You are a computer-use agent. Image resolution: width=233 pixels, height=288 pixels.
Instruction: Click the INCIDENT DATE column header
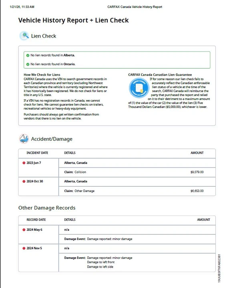pos(37,153)
